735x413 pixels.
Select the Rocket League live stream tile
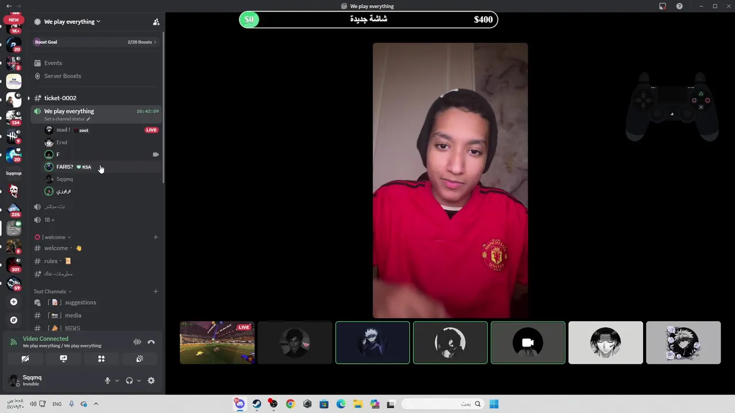217,342
